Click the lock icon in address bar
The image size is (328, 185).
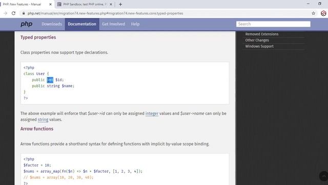24,13
